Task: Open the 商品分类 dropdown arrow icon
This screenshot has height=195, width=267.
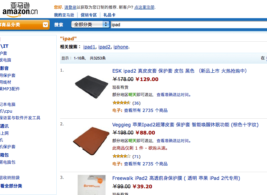Action: point(45,25)
